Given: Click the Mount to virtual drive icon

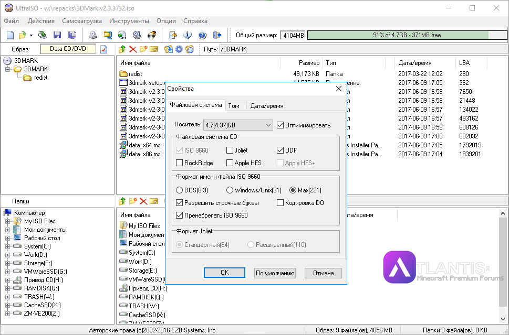Looking at the screenshot, I should (x=137, y=35).
